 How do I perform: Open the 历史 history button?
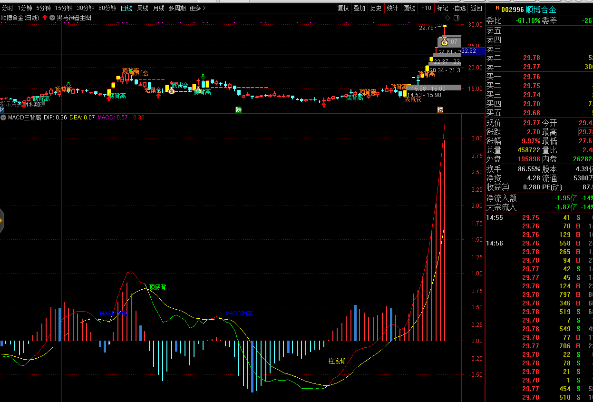[376, 8]
